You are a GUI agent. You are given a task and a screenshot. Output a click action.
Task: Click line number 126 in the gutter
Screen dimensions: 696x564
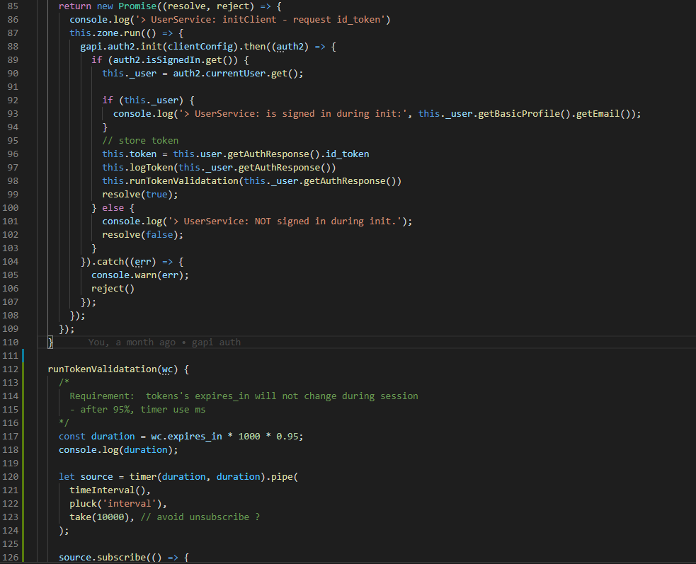[x=10, y=558]
